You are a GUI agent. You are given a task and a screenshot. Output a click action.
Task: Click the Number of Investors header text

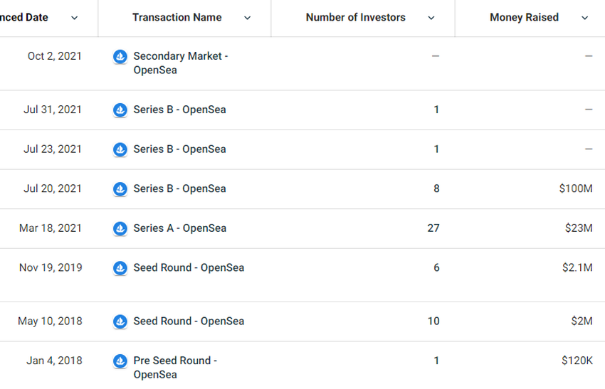(355, 17)
